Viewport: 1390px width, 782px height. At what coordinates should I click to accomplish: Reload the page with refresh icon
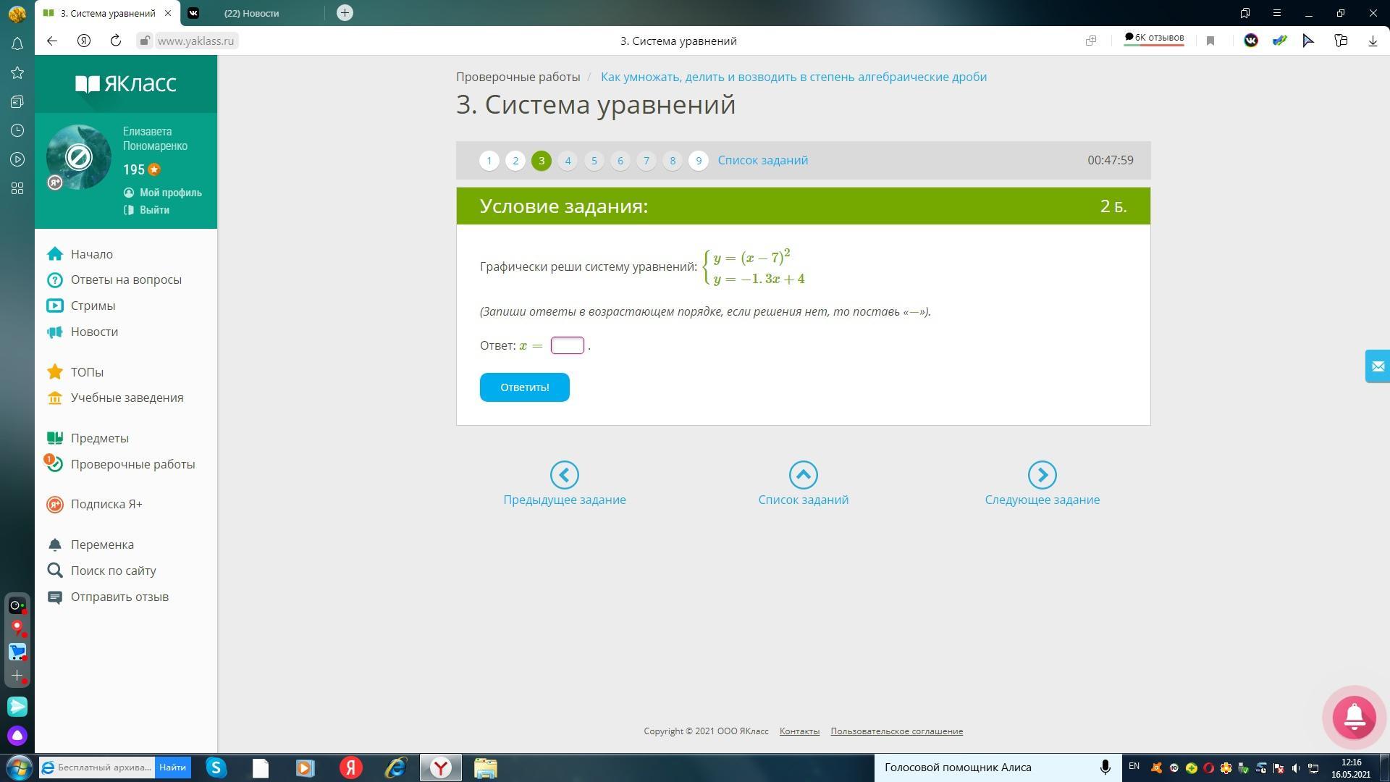click(115, 41)
